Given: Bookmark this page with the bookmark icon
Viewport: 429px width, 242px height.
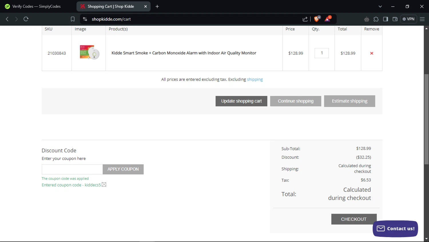Looking at the screenshot, I should click(x=73, y=19).
